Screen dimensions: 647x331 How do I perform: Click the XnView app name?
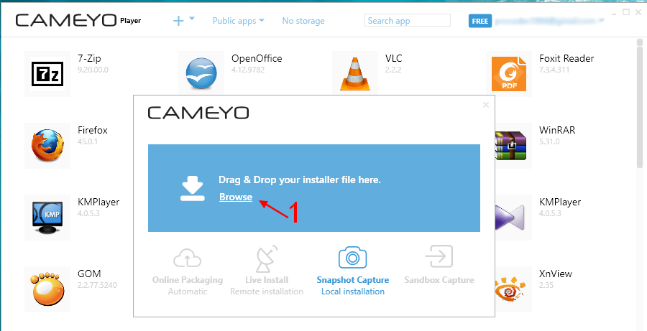point(556,274)
